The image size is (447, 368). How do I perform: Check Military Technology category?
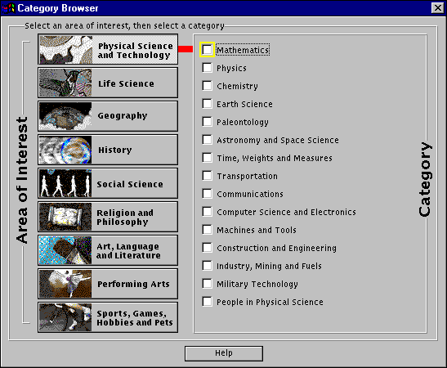click(x=208, y=284)
